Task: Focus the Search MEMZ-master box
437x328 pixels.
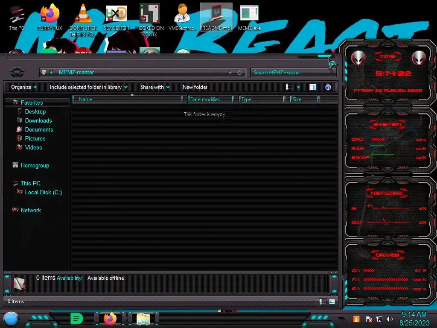Action: click(x=293, y=73)
